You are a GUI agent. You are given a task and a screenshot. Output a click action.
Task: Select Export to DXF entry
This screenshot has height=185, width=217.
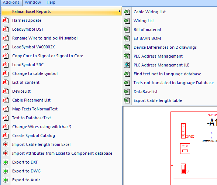tap(61, 162)
